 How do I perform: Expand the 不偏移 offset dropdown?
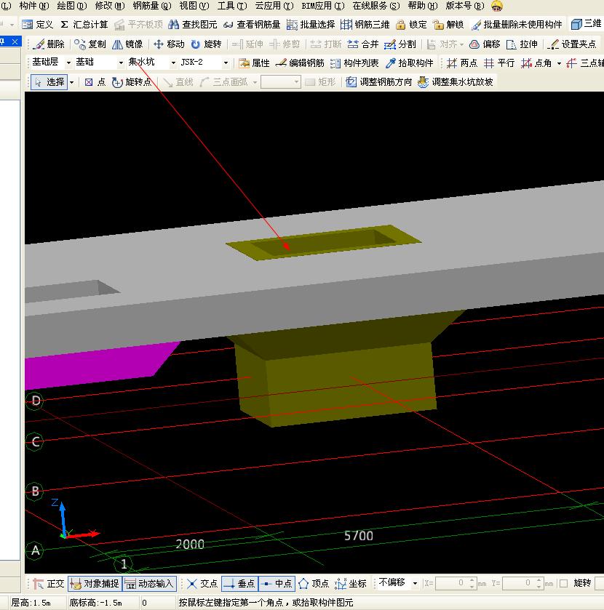tap(415, 583)
